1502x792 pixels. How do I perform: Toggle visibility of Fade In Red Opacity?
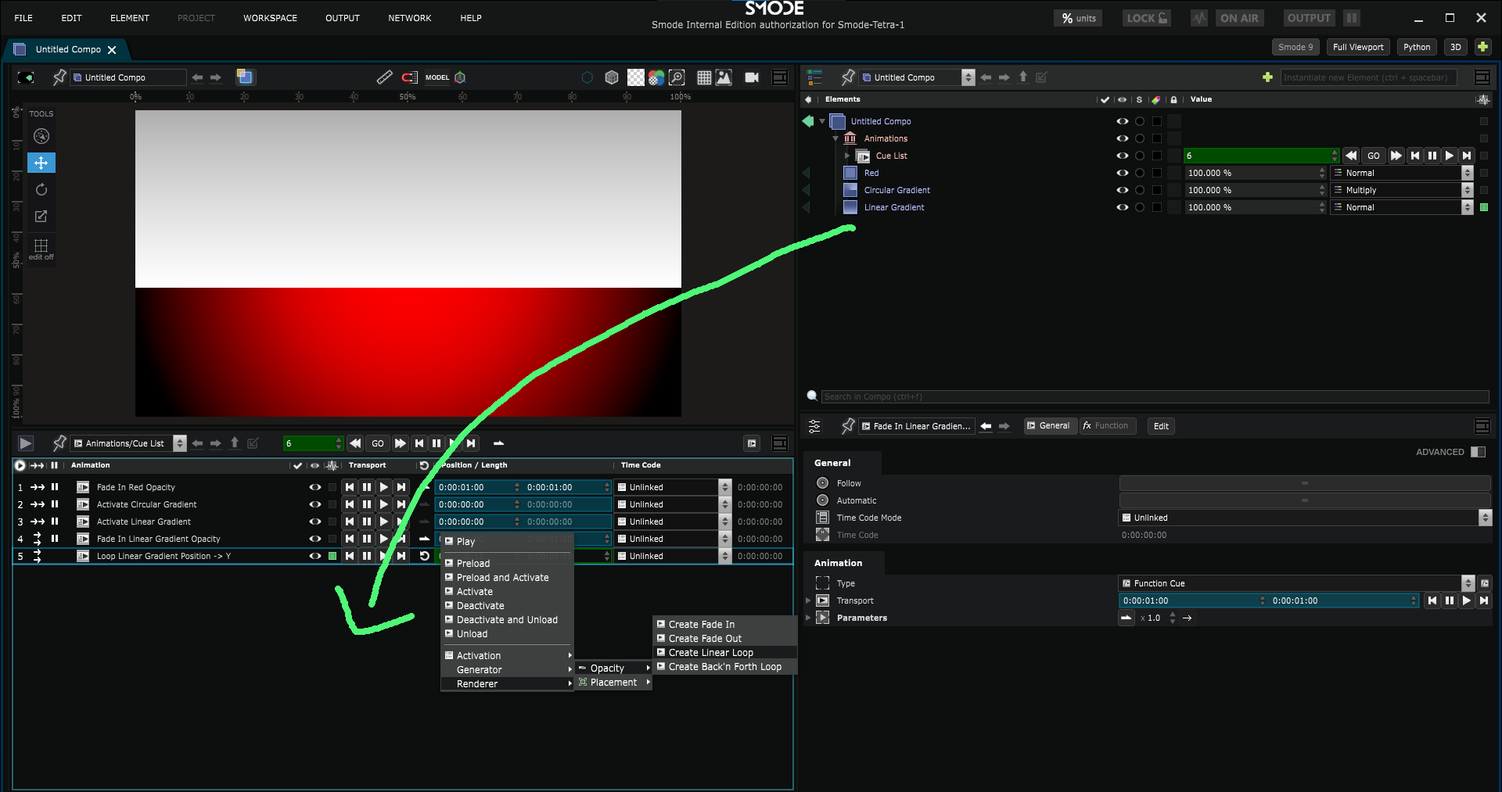click(314, 487)
